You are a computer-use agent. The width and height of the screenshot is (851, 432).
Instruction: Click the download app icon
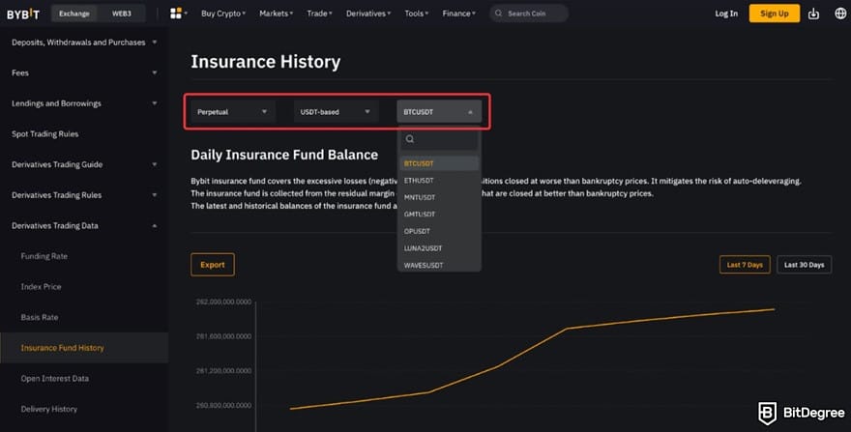(x=813, y=14)
